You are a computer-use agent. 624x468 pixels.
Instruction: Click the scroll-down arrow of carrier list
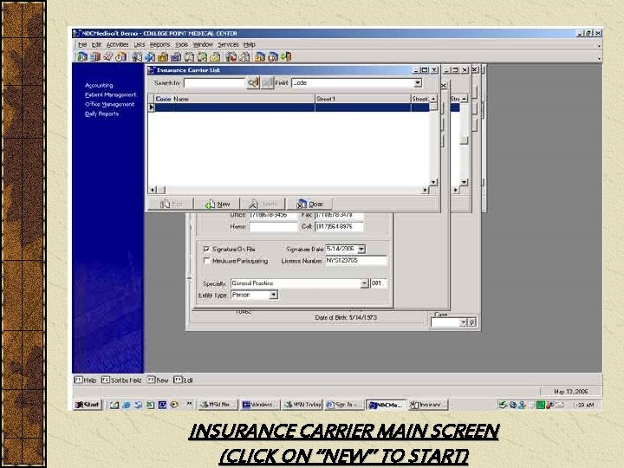point(433,182)
